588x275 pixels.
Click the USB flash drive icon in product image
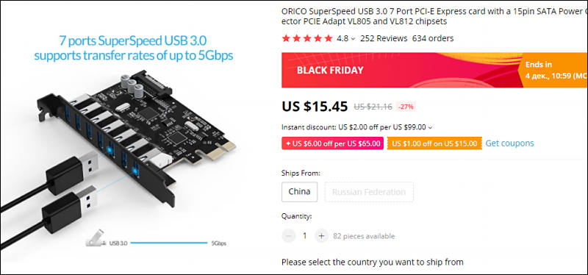tap(94, 238)
